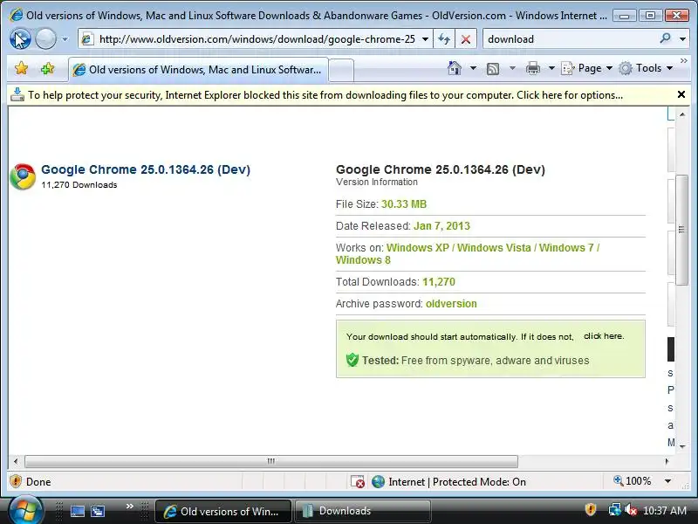Click the horizontal scrollbar left arrow
This screenshot has height=524, width=698.
coord(16,461)
